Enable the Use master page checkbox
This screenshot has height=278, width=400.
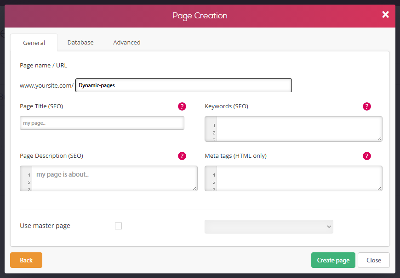click(x=118, y=226)
